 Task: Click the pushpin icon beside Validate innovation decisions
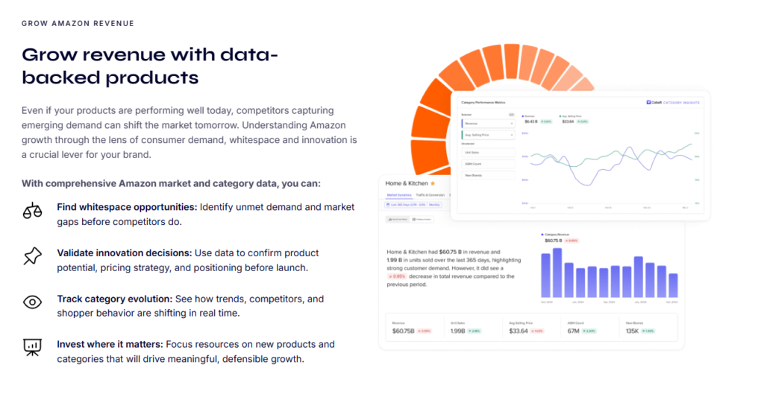click(x=33, y=256)
